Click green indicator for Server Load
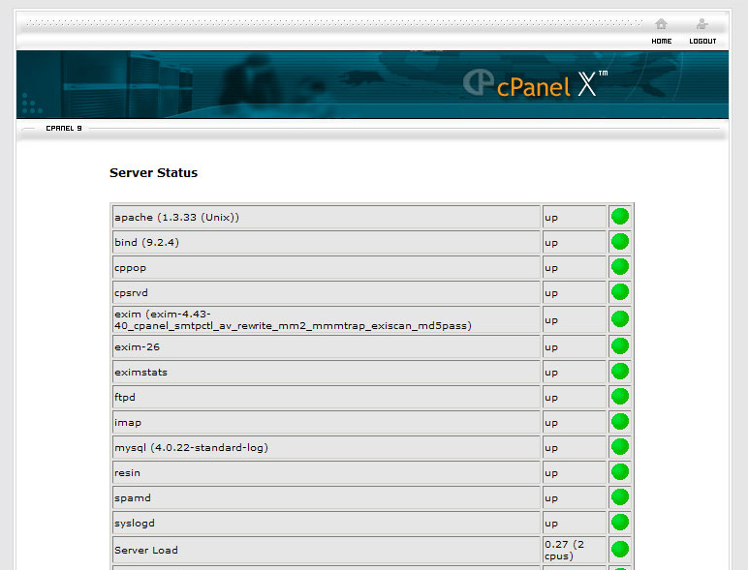 pyautogui.click(x=620, y=550)
